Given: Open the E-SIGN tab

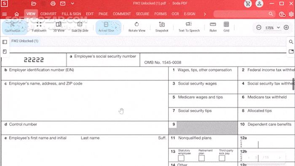Looking at the screenshot, I should tap(190, 14).
